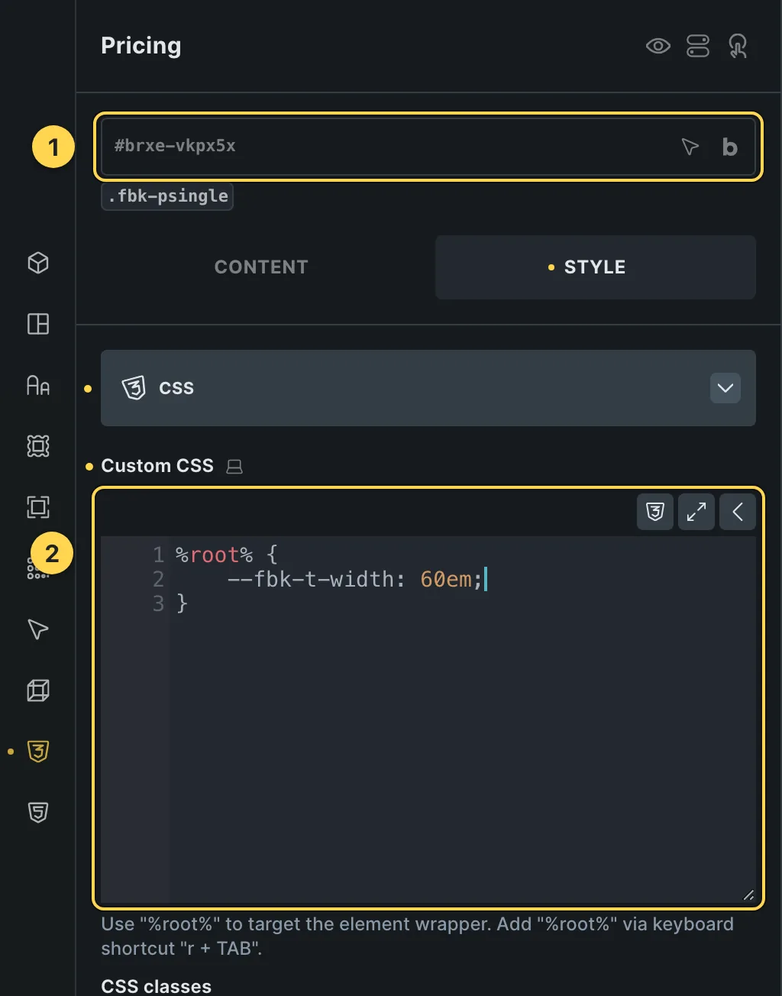782x996 pixels.
Task: Switch to the CONTENT tab
Action: tap(261, 267)
